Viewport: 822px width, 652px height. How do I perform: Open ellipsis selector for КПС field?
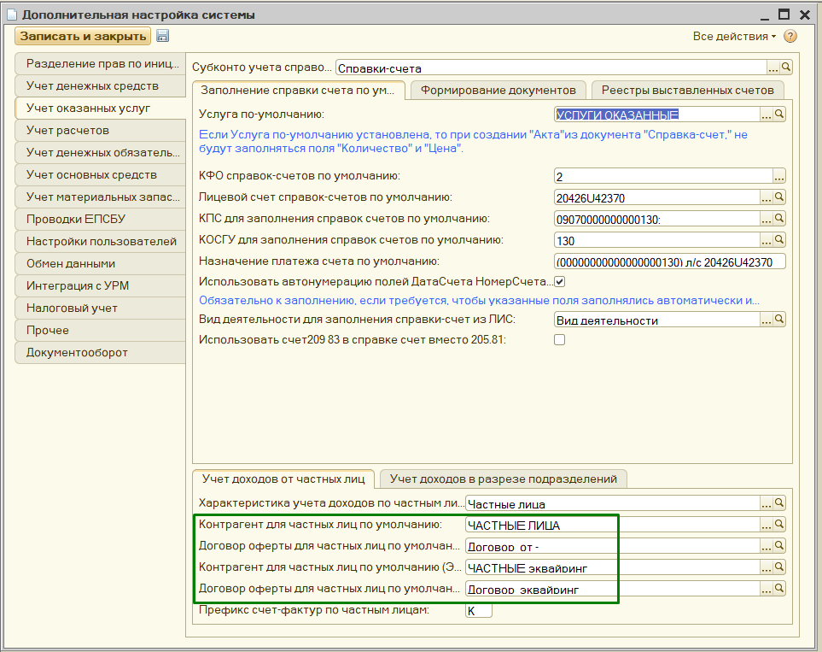tap(767, 219)
